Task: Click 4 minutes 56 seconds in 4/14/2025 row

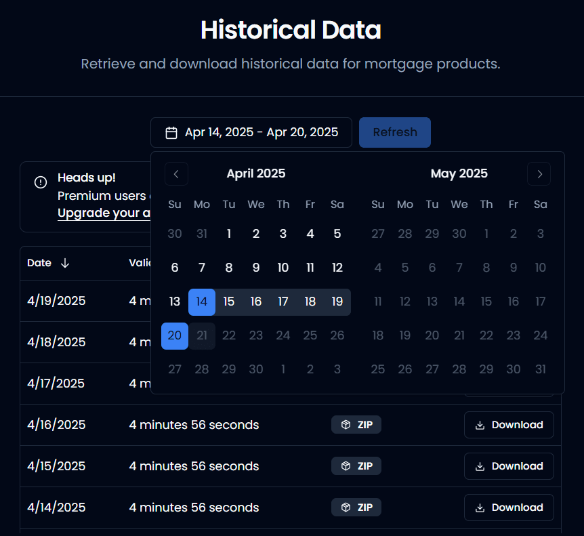Action: (194, 508)
